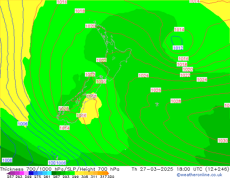Screen dimensions: 230x178
Task: Click the dark navy blue legend swatch
Action: [31, 173]
